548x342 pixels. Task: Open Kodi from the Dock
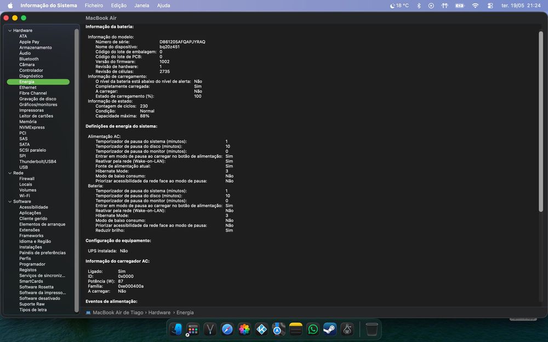(261, 329)
